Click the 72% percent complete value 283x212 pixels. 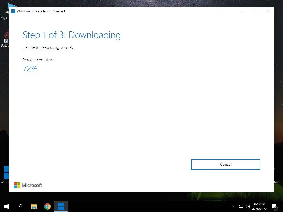tap(30, 69)
